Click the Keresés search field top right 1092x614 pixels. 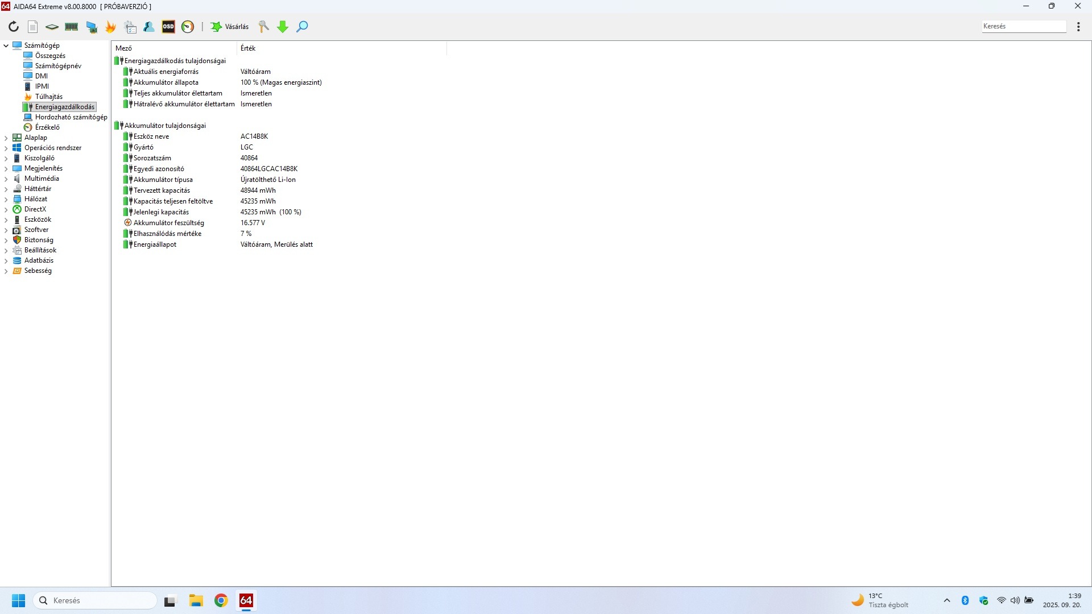1023,26
